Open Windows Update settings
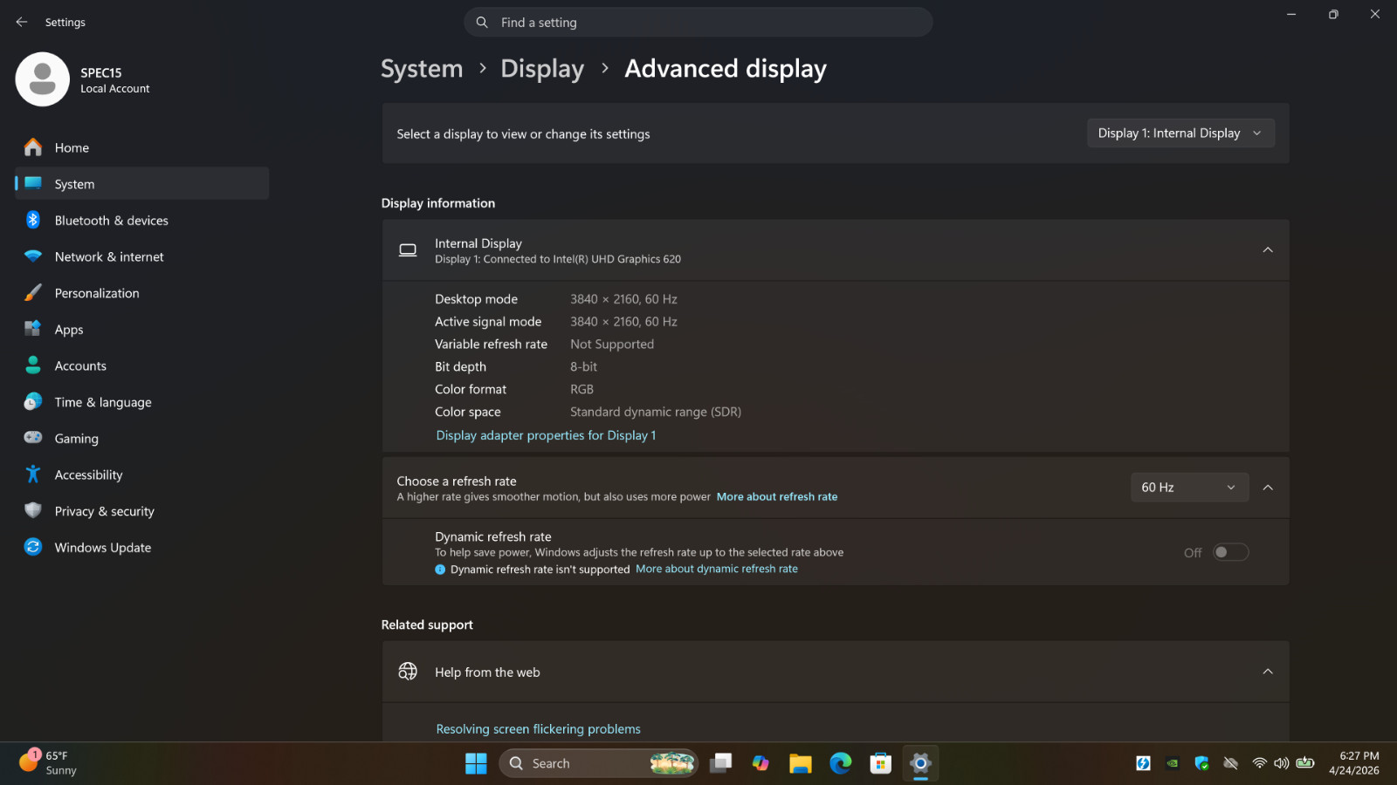 (142, 548)
